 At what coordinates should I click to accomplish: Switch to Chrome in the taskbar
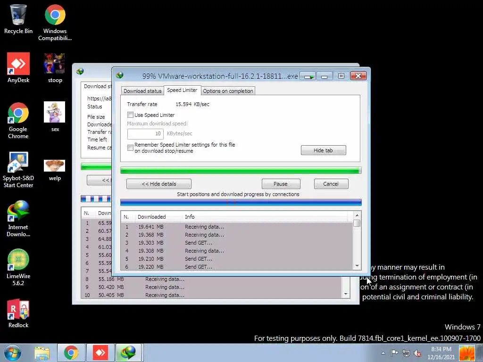pos(71,353)
